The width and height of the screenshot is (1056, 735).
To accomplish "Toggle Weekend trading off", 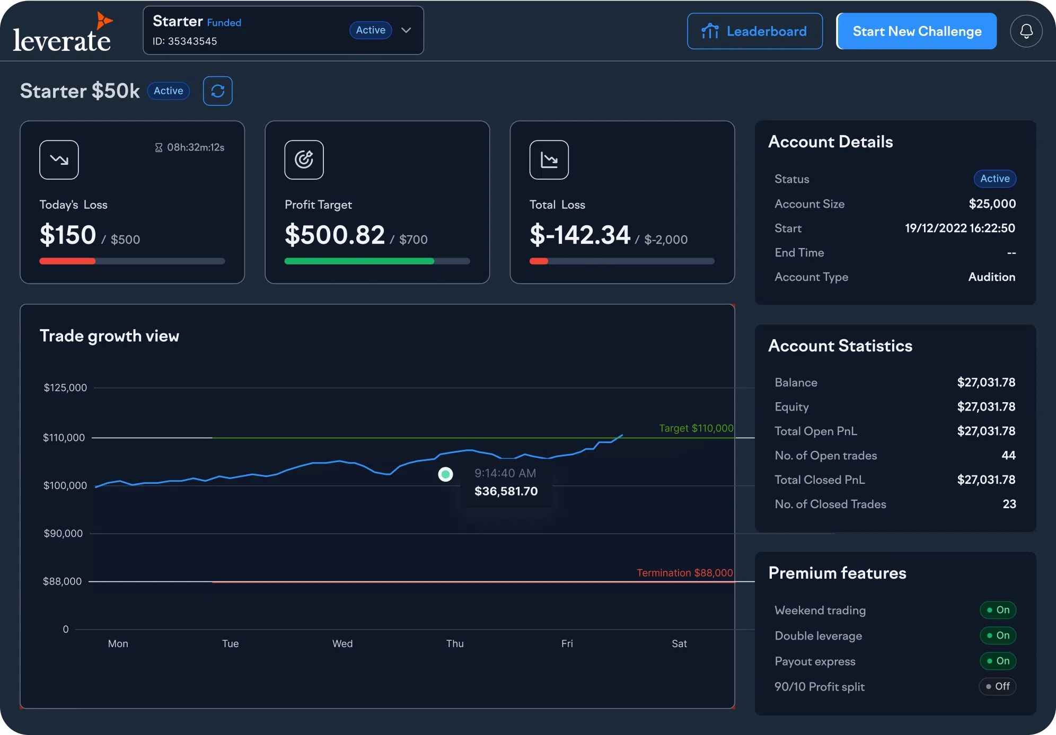I will pyautogui.click(x=997, y=610).
